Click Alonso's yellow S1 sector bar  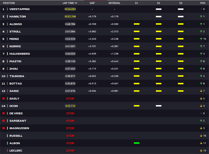[136, 24]
